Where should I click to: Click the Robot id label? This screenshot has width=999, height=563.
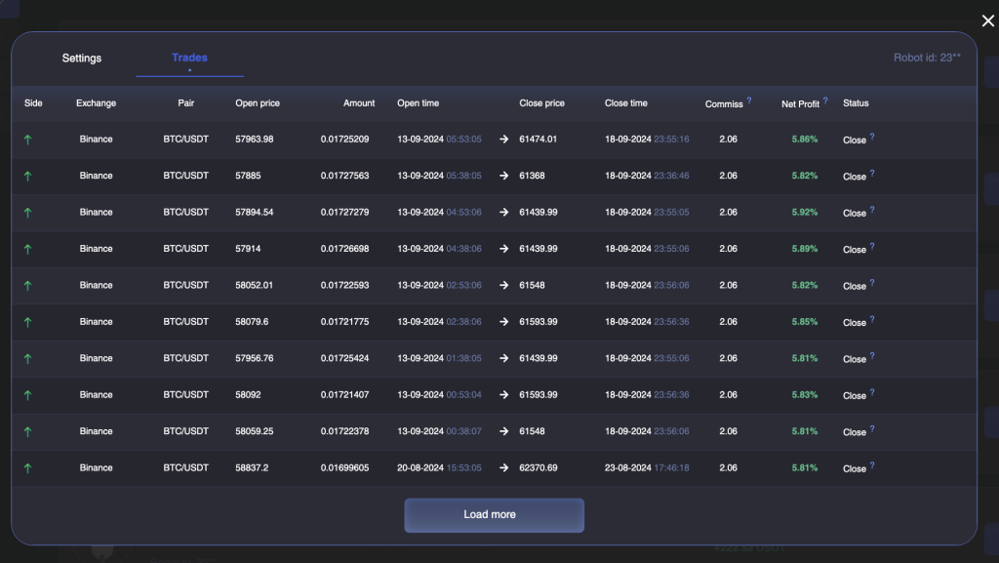pyautogui.click(x=927, y=59)
